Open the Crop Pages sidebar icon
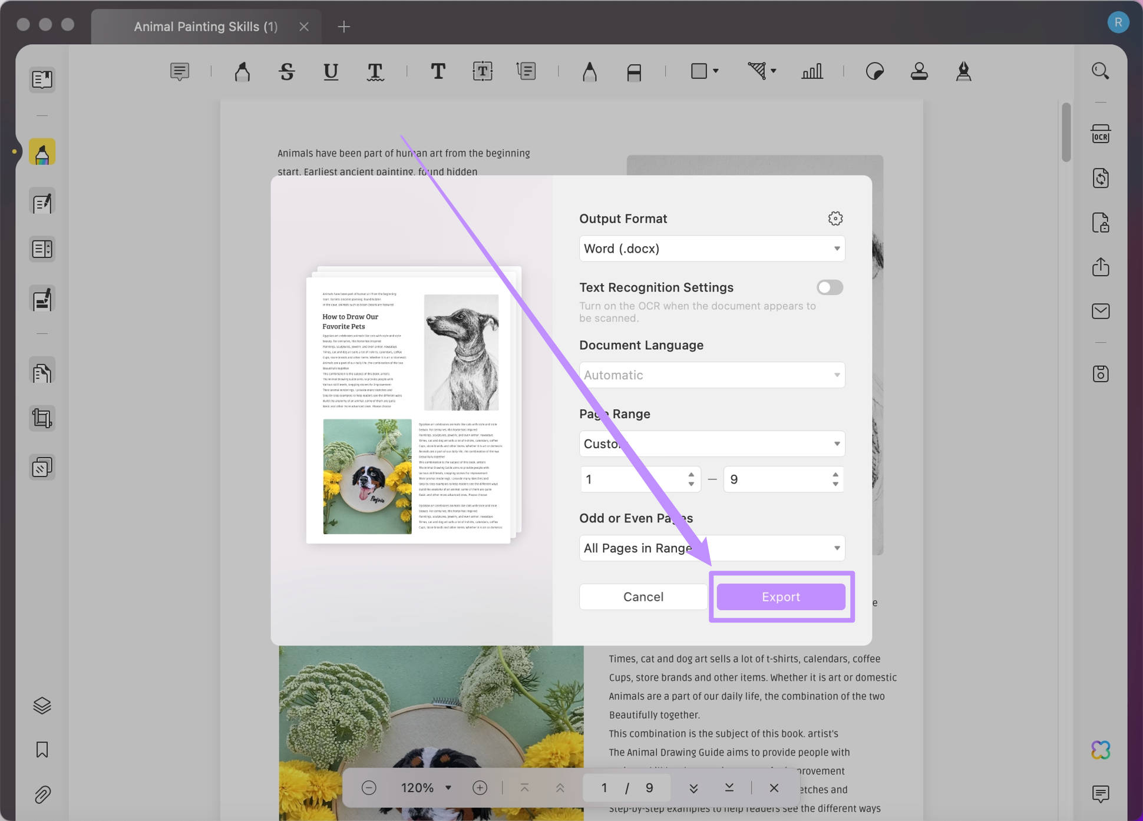Screen dimensions: 1143x821 coord(42,419)
